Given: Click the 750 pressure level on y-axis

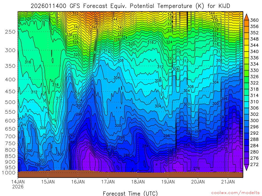Looking at the screenshot, I should [x=10, y=143].
